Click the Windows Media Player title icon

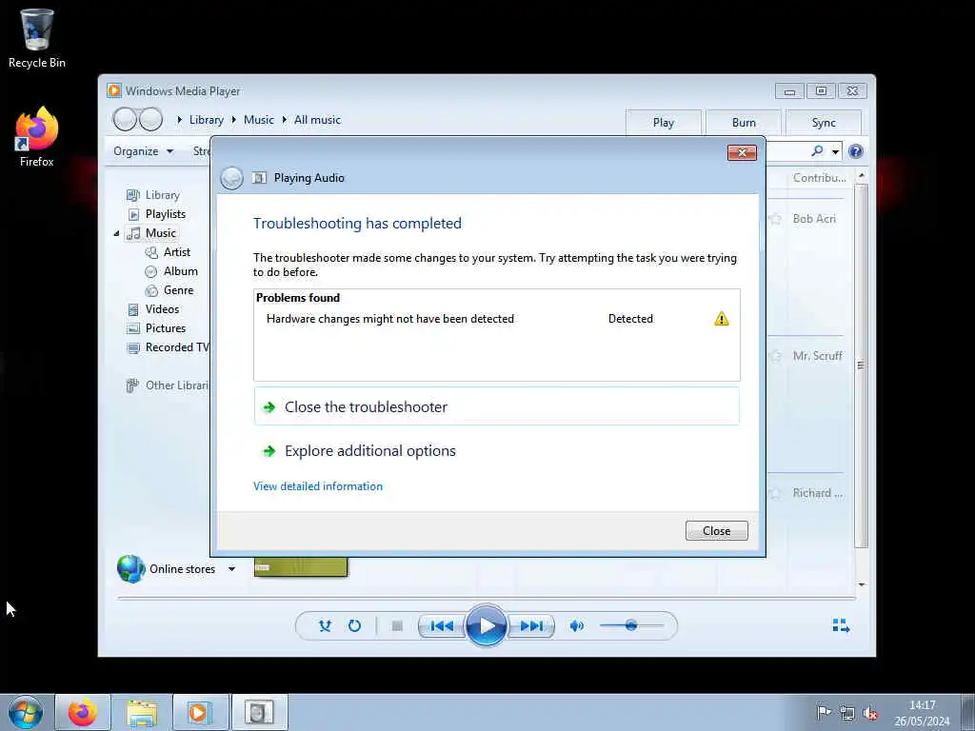point(114,90)
